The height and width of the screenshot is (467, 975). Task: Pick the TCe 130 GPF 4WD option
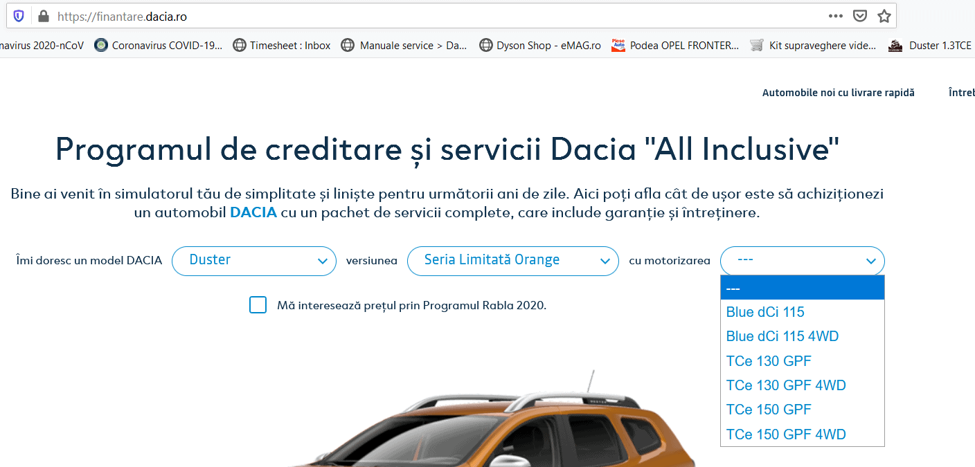point(785,385)
